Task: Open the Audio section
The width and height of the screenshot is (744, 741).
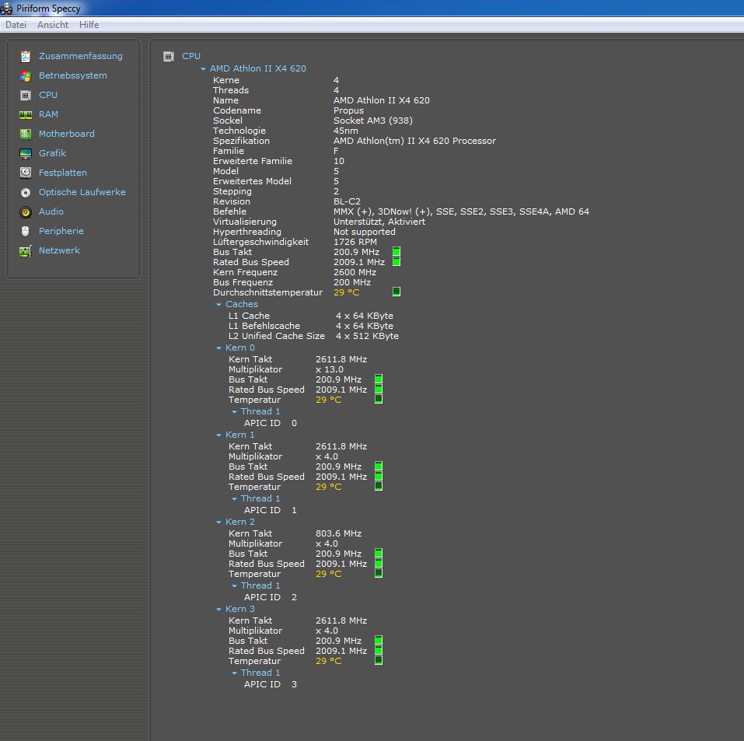Action: pos(51,211)
